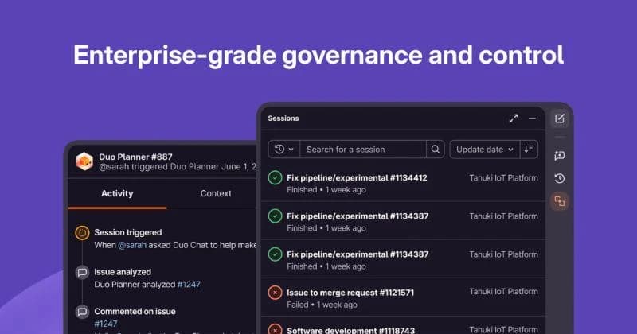637x334 pixels.
Task: Click the Issue analyzed heading text
Action: [123, 272]
